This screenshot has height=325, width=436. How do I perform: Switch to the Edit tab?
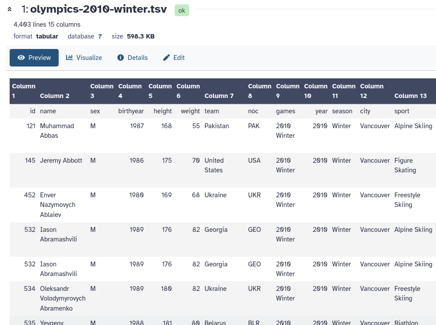pyautogui.click(x=173, y=57)
